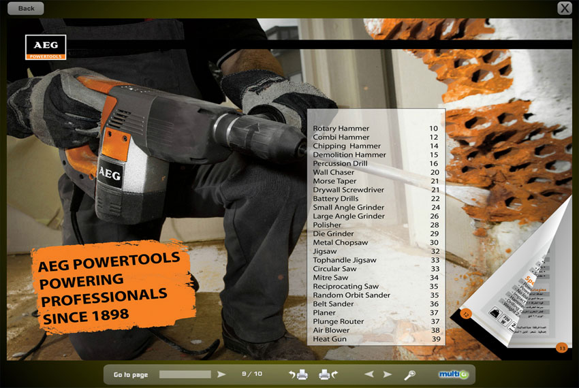
Task: Select Combi Hammer entry
Action: 375,137
